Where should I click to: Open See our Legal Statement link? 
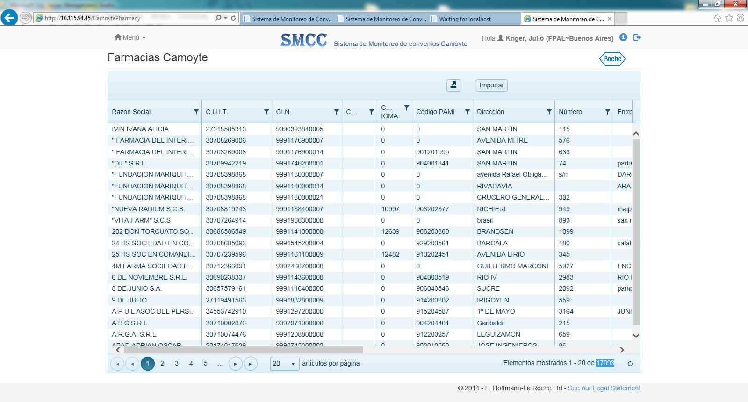(x=604, y=388)
